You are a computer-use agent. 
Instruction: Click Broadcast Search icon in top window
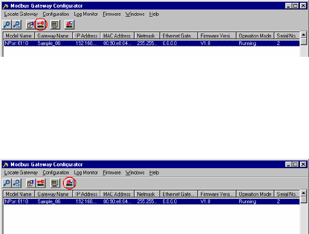[x=7, y=25]
